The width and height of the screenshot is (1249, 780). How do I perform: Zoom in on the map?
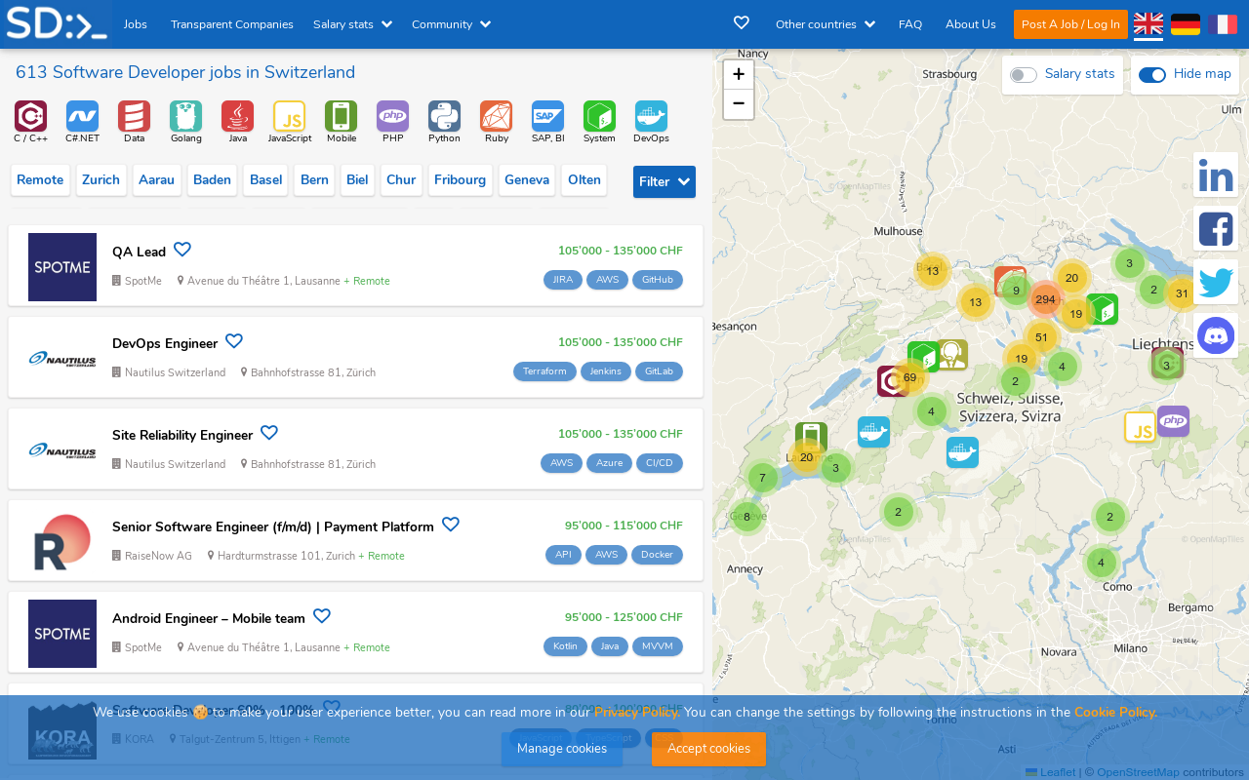click(x=739, y=74)
